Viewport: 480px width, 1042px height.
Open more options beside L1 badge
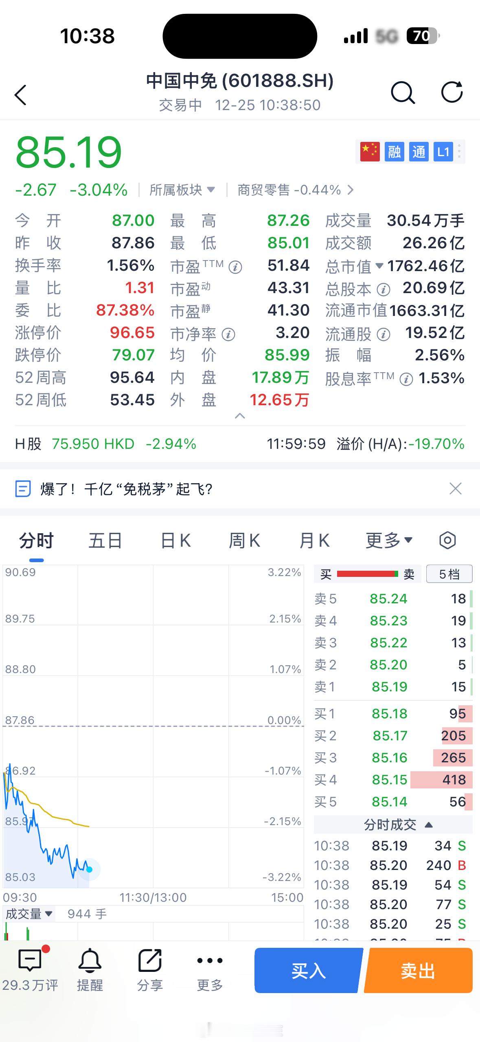[x=459, y=152]
